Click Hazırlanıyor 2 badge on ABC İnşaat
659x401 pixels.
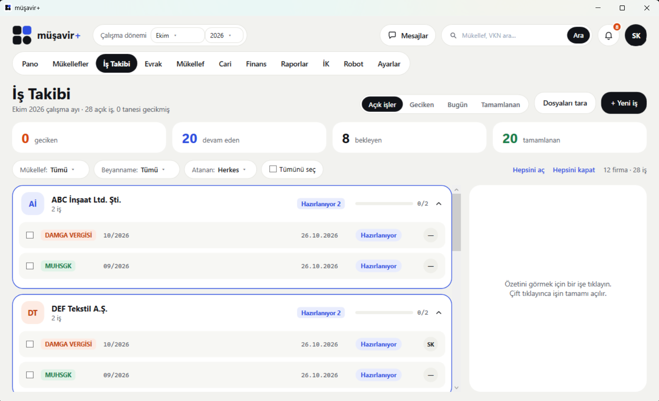321,204
